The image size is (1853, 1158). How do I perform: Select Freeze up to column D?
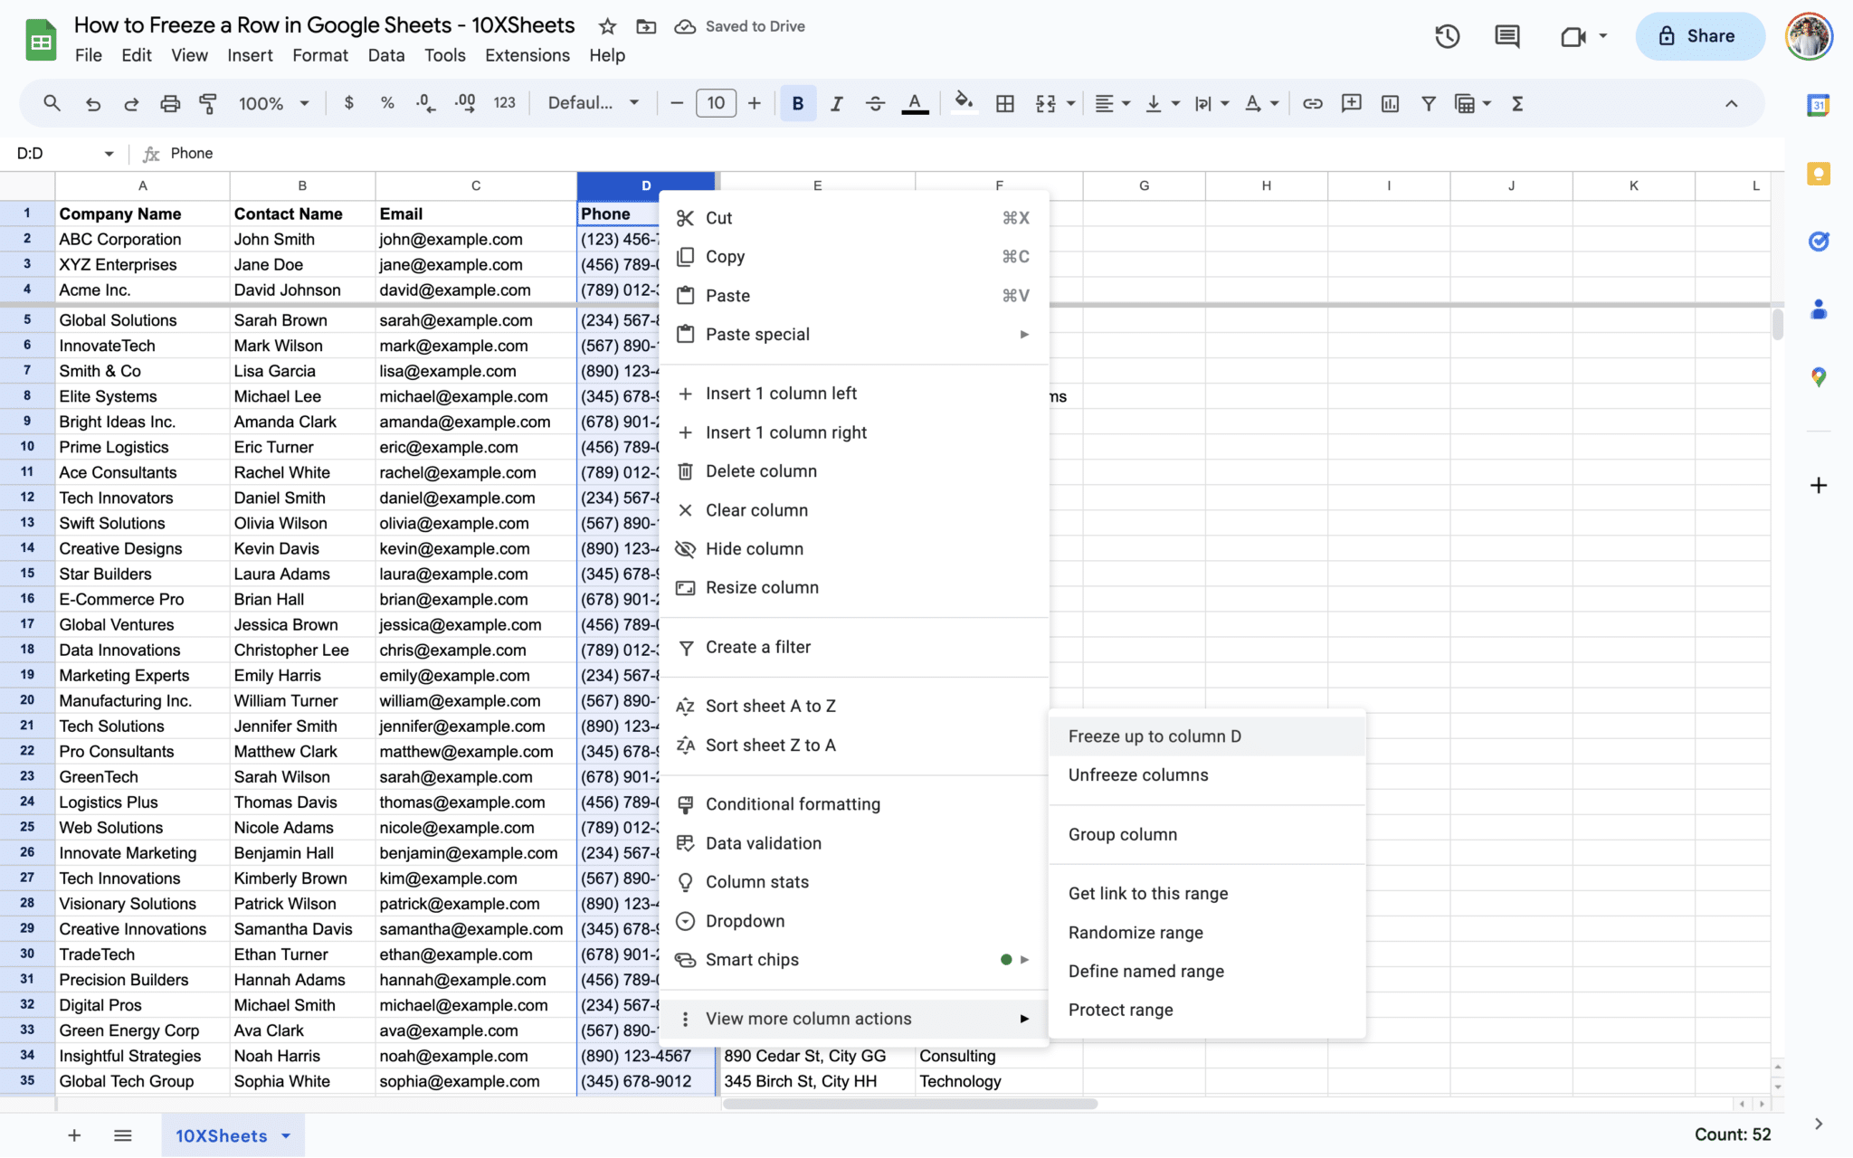pyautogui.click(x=1155, y=736)
